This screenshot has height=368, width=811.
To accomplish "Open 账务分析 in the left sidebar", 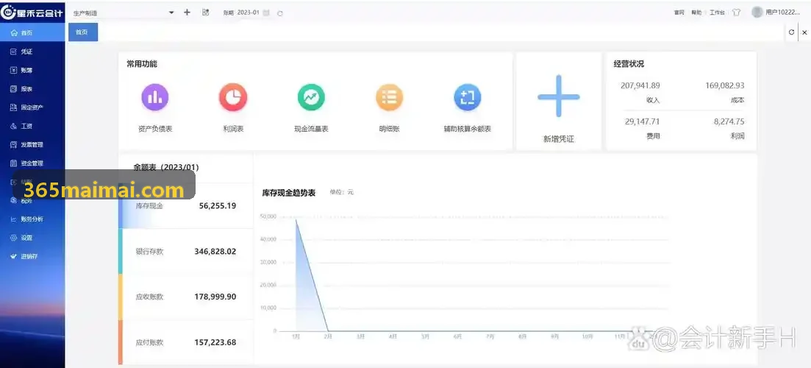I will (32, 219).
